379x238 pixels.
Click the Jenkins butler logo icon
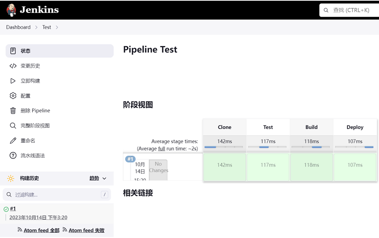click(x=11, y=10)
